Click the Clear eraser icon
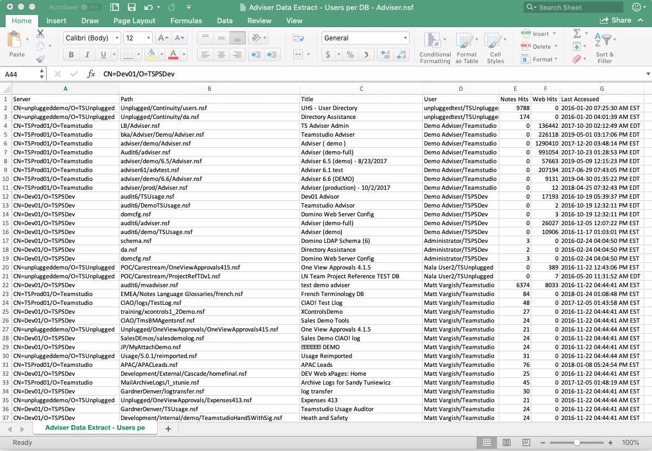Screen dimensions: 652x451 pos(577,59)
